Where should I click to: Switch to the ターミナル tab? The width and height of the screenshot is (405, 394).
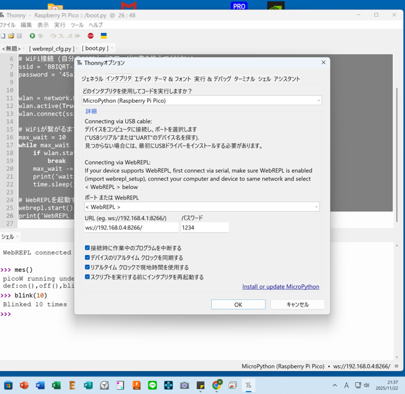point(244,79)
